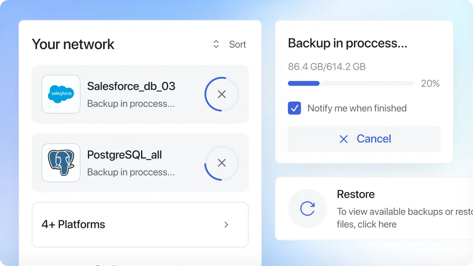The image size is (473, 266).
Task: Click the PostgreSQL elephant logo icon
Action: click(61, 163)
